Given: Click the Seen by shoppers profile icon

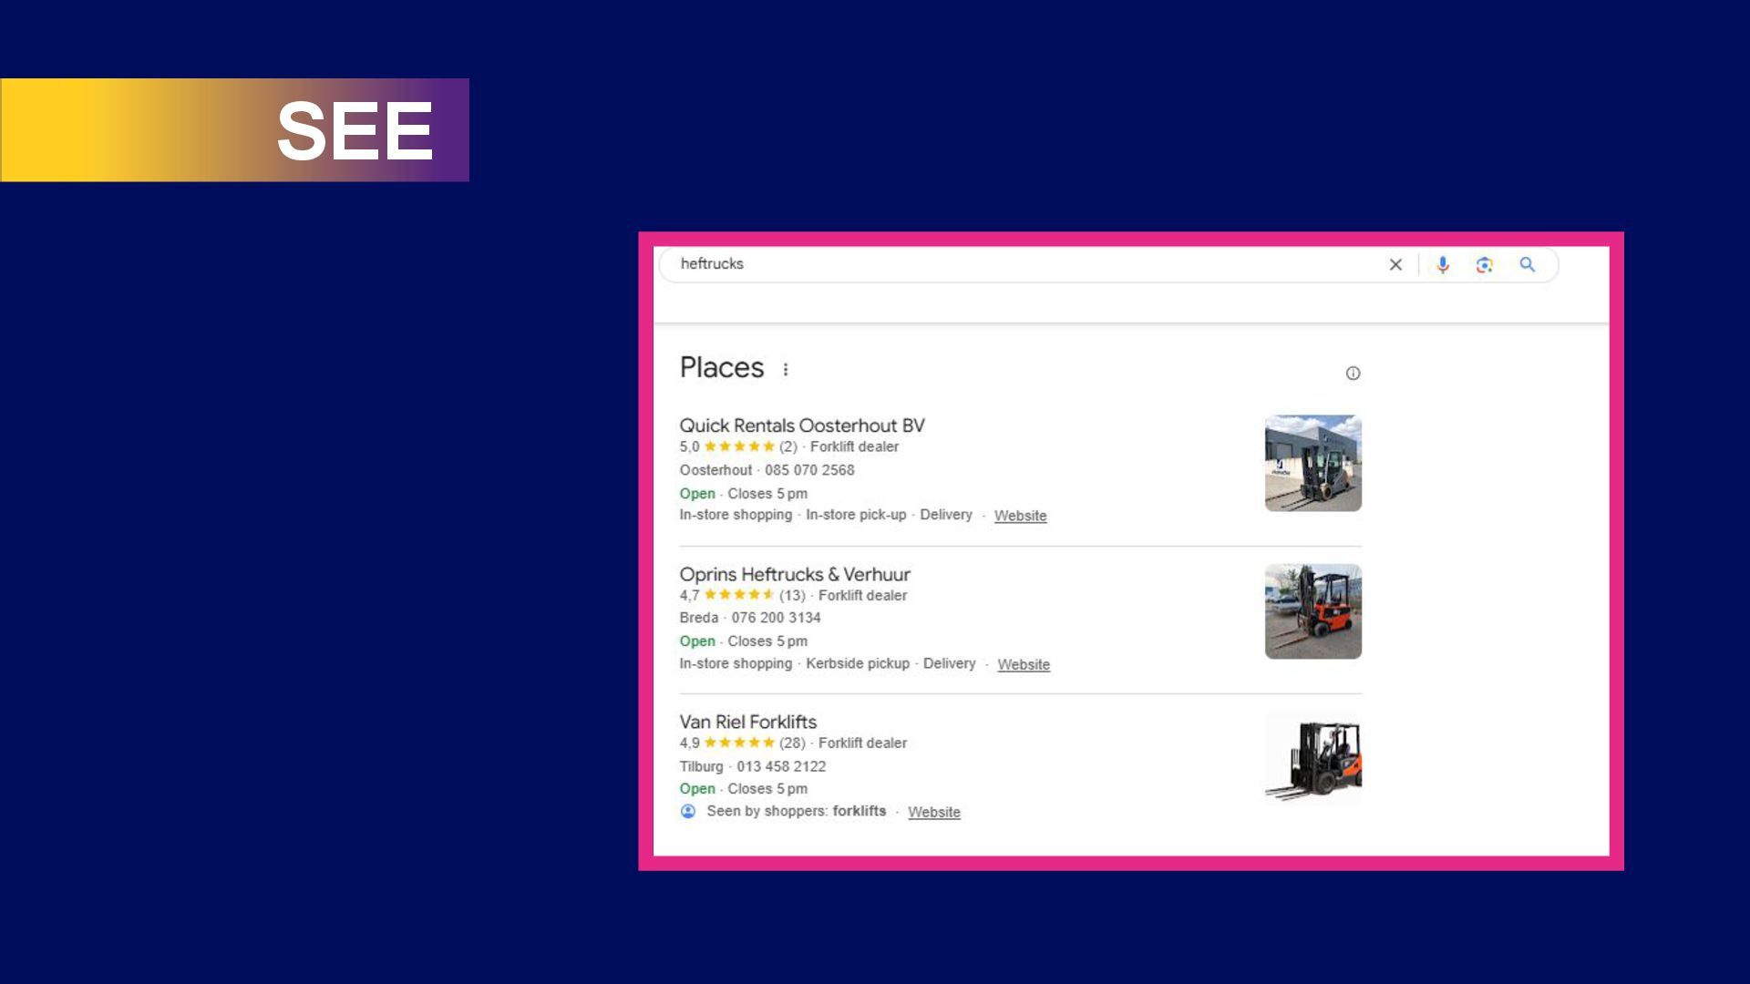Looking at the screenshot, I should coord(688,811).
